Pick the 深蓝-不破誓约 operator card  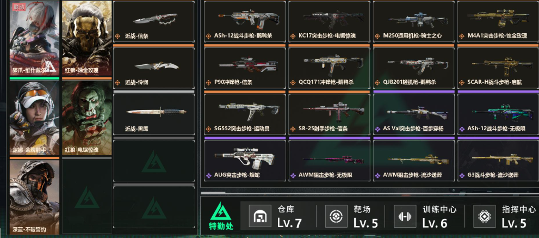tap(34, 197)
